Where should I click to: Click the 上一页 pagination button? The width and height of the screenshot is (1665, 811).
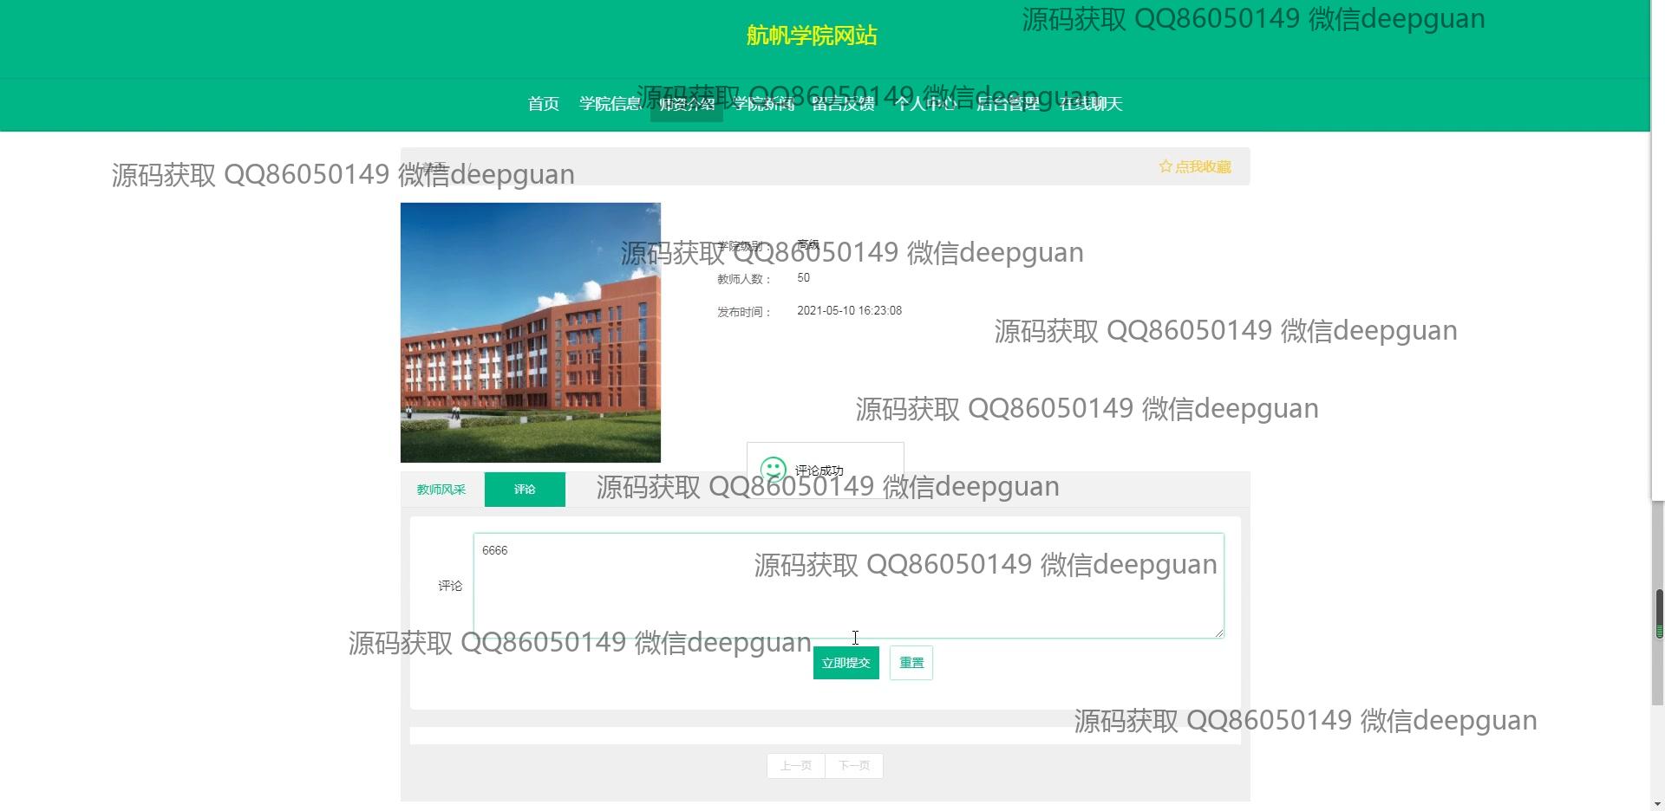pos(796,766)
